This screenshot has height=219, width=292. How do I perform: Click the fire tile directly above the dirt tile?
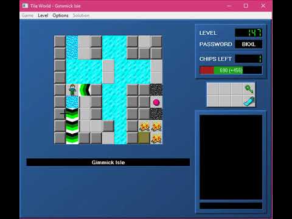click(x=144, y=126)
